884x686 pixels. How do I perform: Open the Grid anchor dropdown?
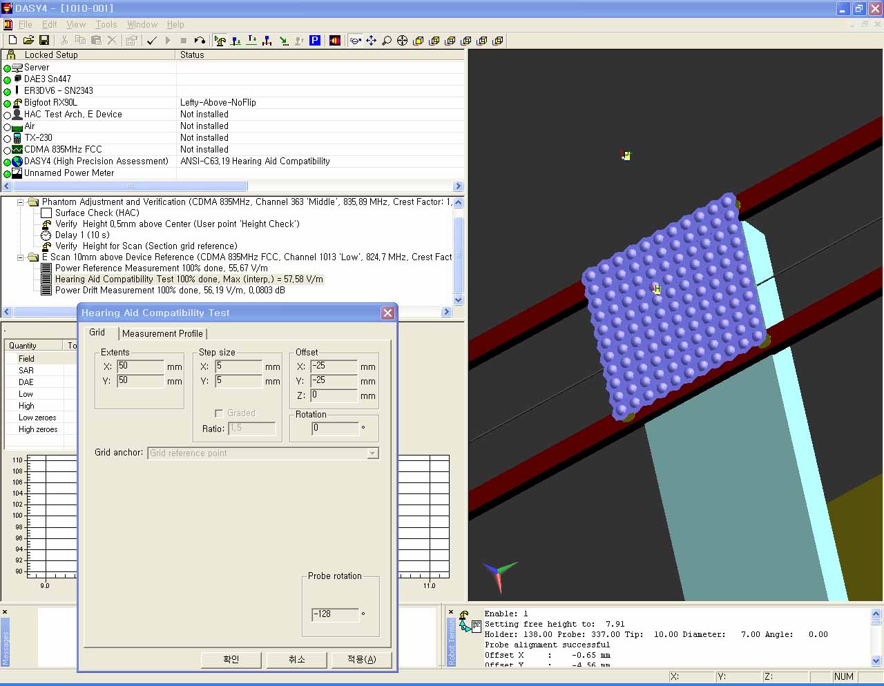pyautogui.click(x=372, y=453)
